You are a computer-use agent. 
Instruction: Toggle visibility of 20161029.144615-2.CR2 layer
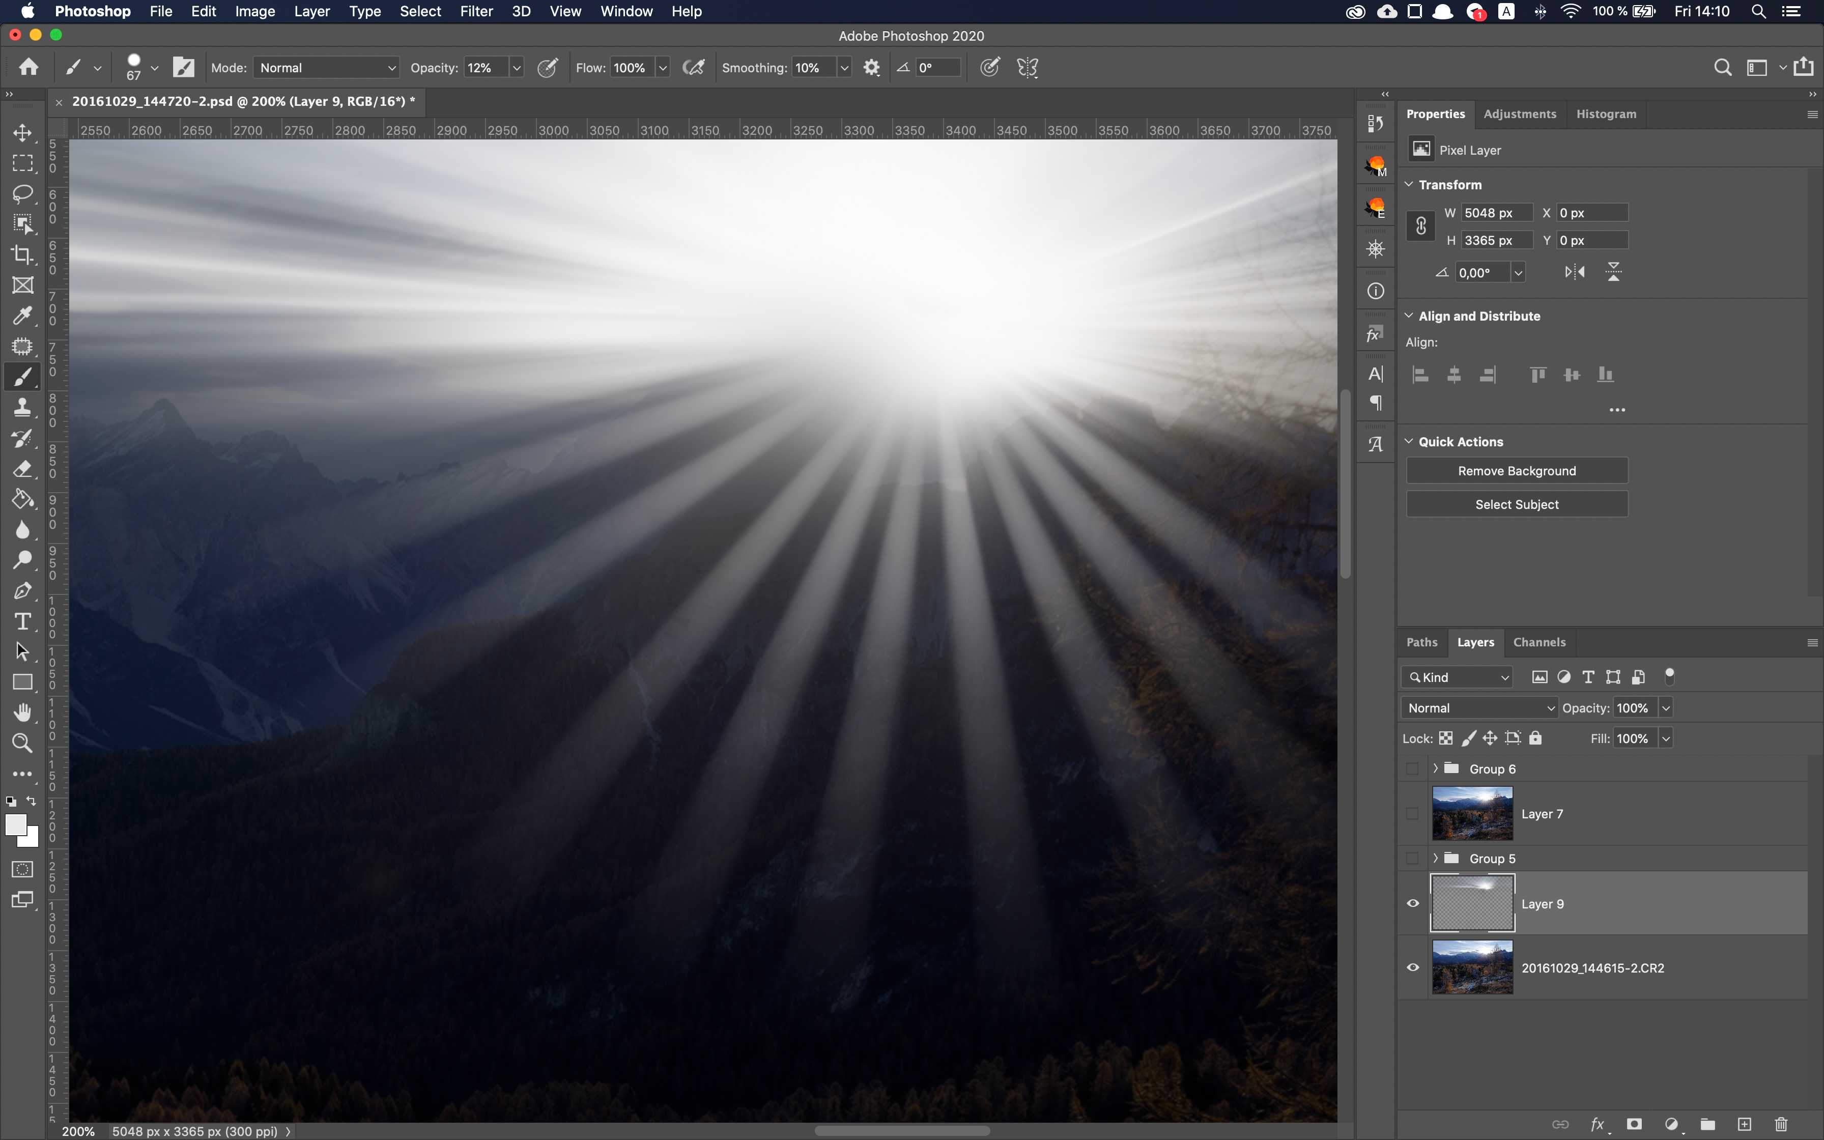tap(1414, 968)
